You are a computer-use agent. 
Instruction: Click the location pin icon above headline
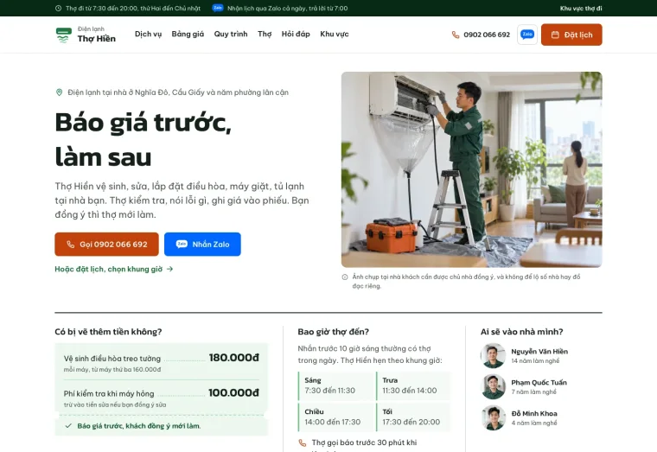tap(59, 92)
